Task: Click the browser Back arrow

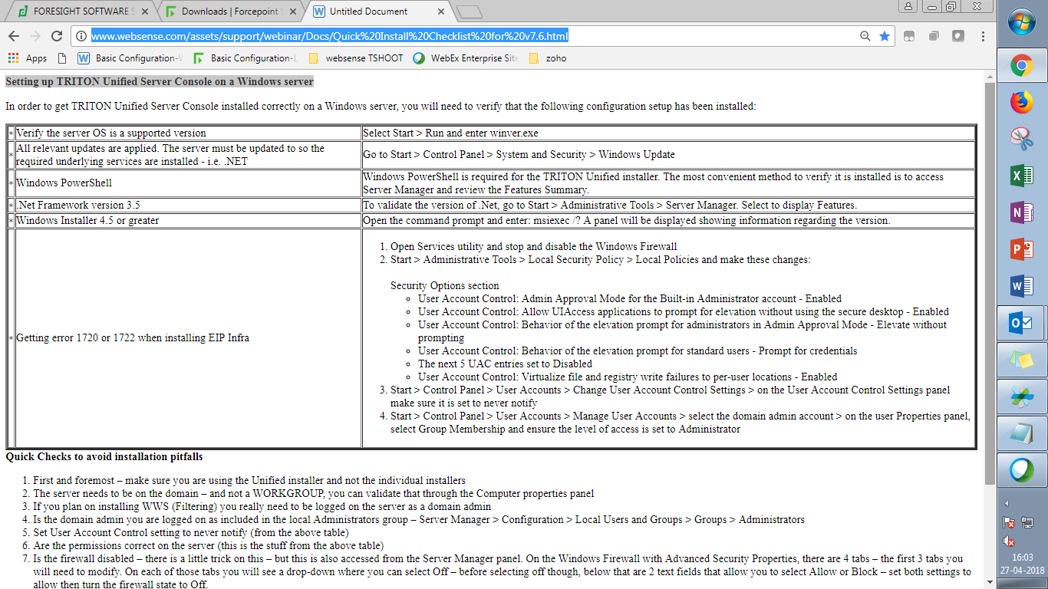Action: (14, 36)
